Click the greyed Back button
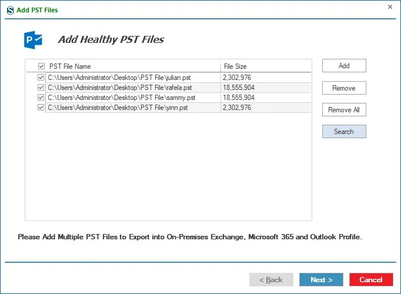 (x=271, y=280)
